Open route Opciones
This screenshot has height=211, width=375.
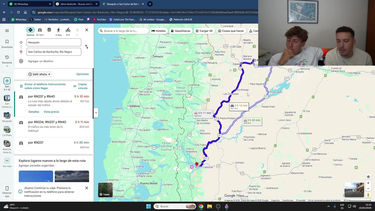click(x=82, y=74)
